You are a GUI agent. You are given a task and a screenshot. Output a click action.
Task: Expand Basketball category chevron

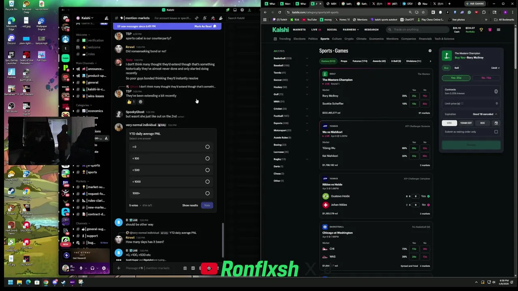307,58
